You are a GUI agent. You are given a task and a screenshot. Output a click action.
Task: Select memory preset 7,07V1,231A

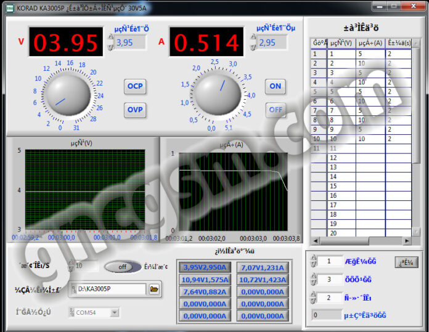pyautogui.click(x=263, y=267)
